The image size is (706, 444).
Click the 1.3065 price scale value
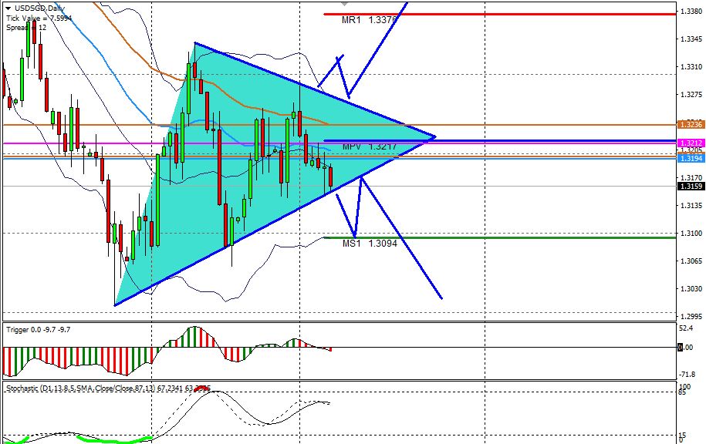click(x=692, y=261)
